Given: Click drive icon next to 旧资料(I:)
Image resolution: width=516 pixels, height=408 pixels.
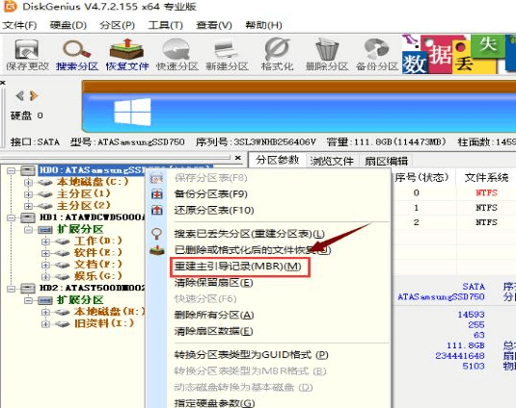Looking at the screenshot, I should tap(62, 324).
